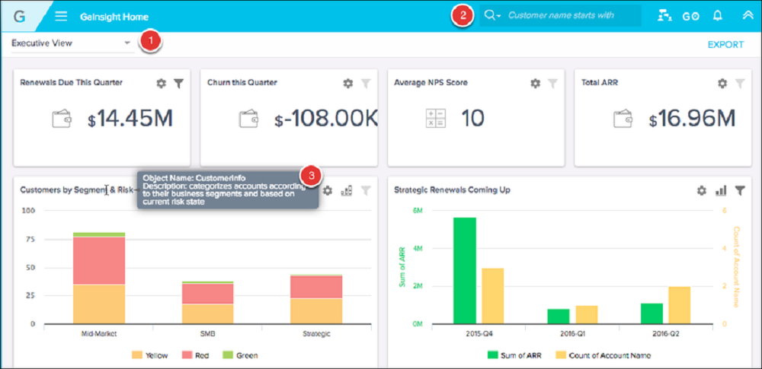This screenshot has height=369, width=762.
Task: Click filter icon on Average NPS Score
Action: [552, 84]
